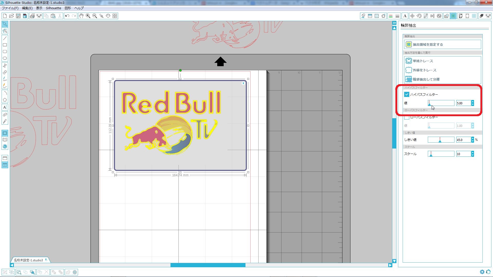Screen dimensions: 493x277
Task: Click the しきい値 threshold slider
Action: click(441, 140)
